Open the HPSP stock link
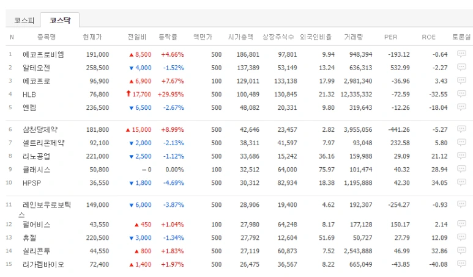473x277 pixels. pyautogui.click(x=32, y=183)
